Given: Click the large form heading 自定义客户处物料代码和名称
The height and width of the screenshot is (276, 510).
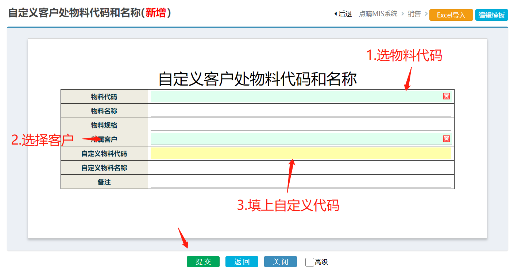Looking at the screenshot, I should pos(258,79).
